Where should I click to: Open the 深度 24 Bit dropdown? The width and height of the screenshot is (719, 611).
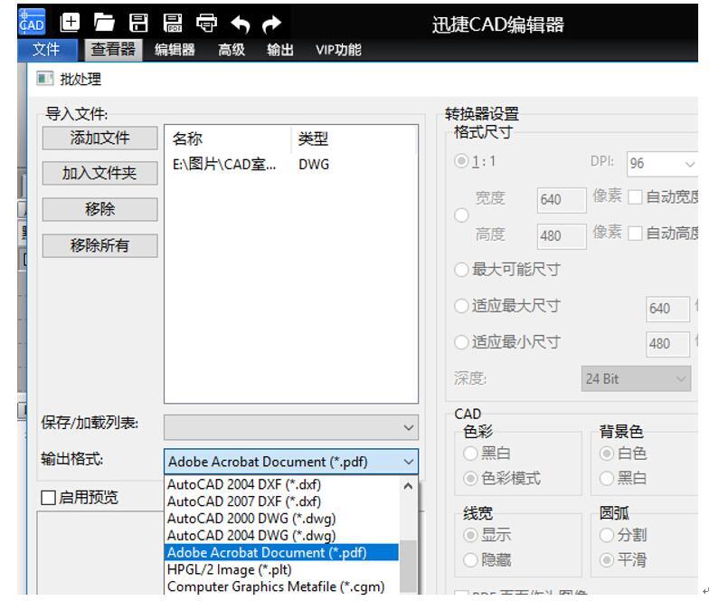click(636, 378)
